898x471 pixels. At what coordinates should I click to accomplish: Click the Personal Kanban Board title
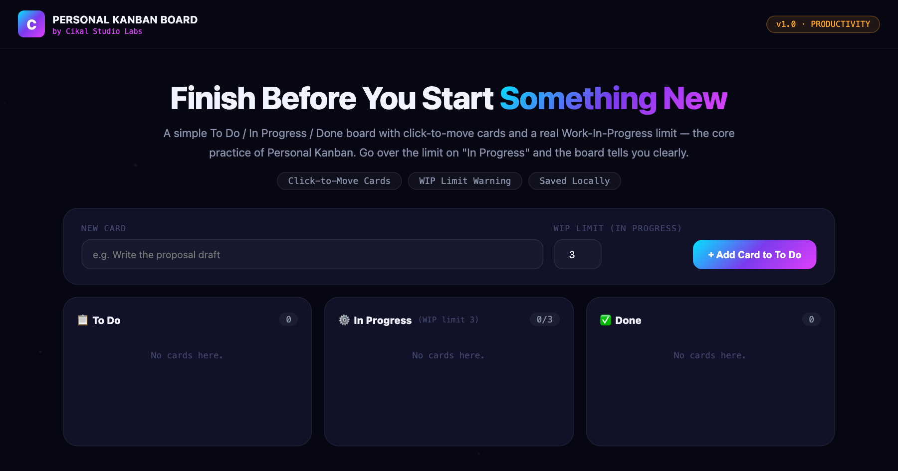tap(125, 19)
